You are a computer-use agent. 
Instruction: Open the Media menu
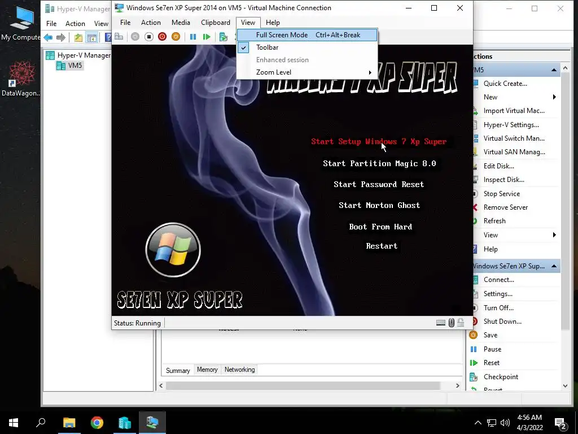point(181,23)
